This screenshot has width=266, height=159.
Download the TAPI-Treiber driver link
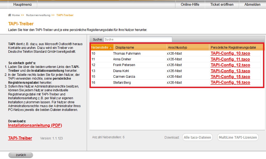(x=20, y=138)
